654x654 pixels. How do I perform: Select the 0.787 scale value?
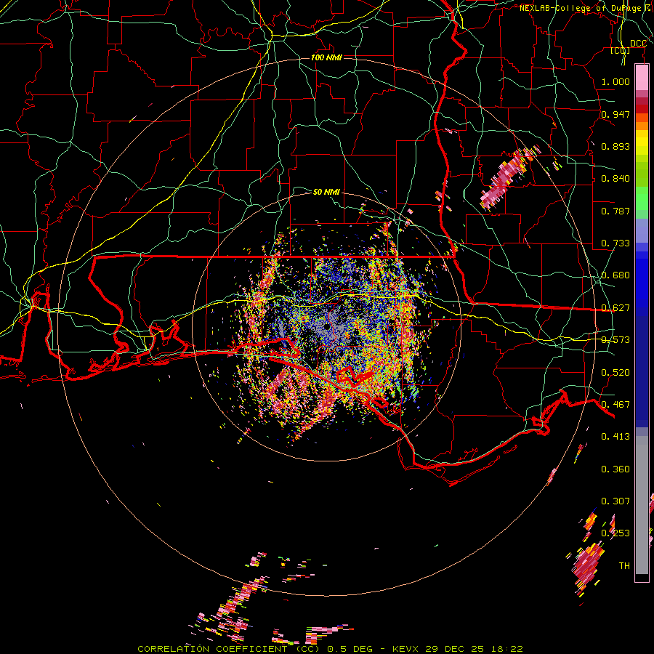[615, 211]
